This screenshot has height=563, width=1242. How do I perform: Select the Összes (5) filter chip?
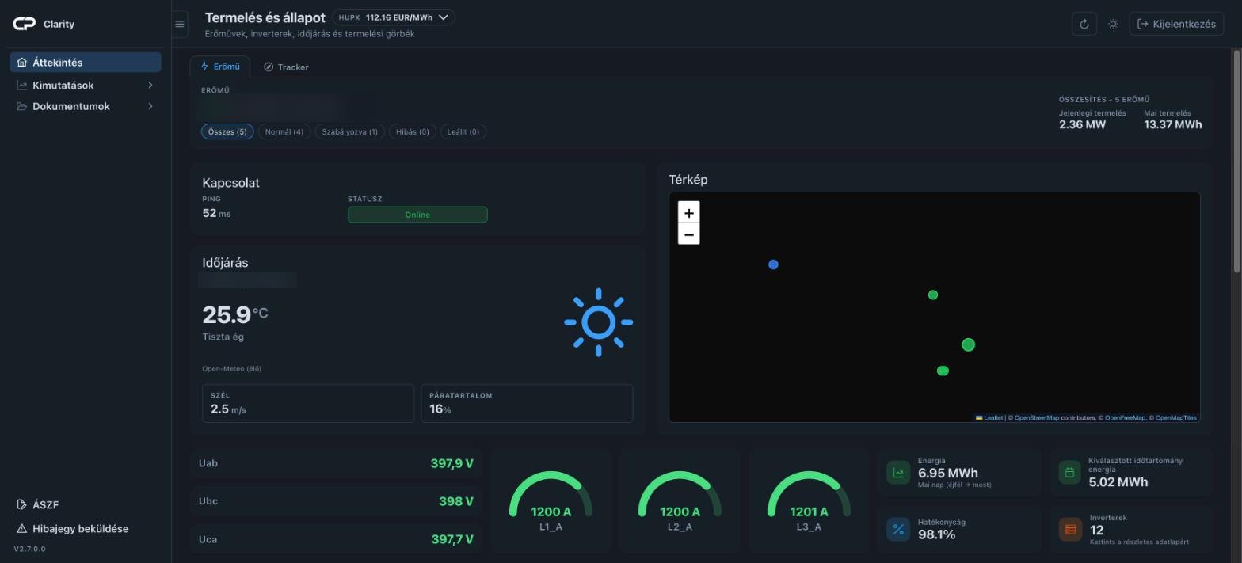coord(227,131)
